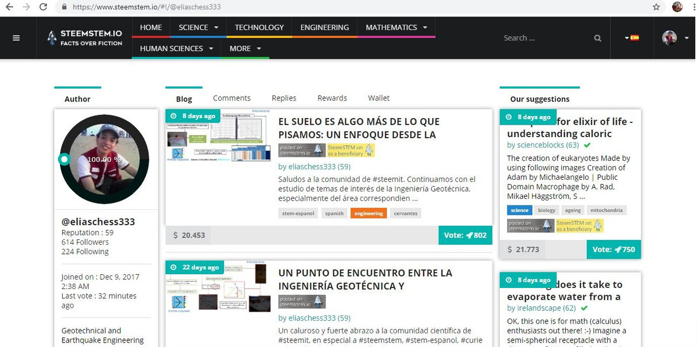Click the green verified checkmark by scienceblocks
This screenshot has width=699, height=347.
(x=587, y=145)
